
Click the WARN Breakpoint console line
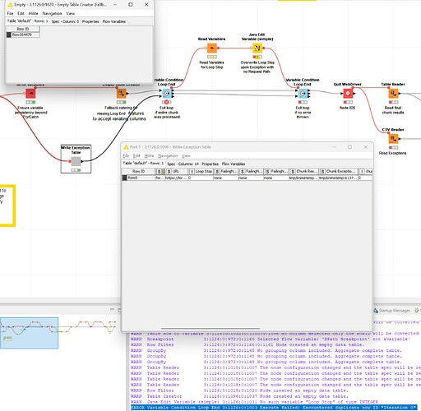[270, 339]
